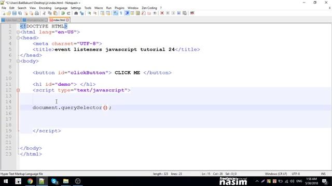Toggle file monitoring eye icon
This screenshot has height=186, width=332.
[x=155, y=13]
